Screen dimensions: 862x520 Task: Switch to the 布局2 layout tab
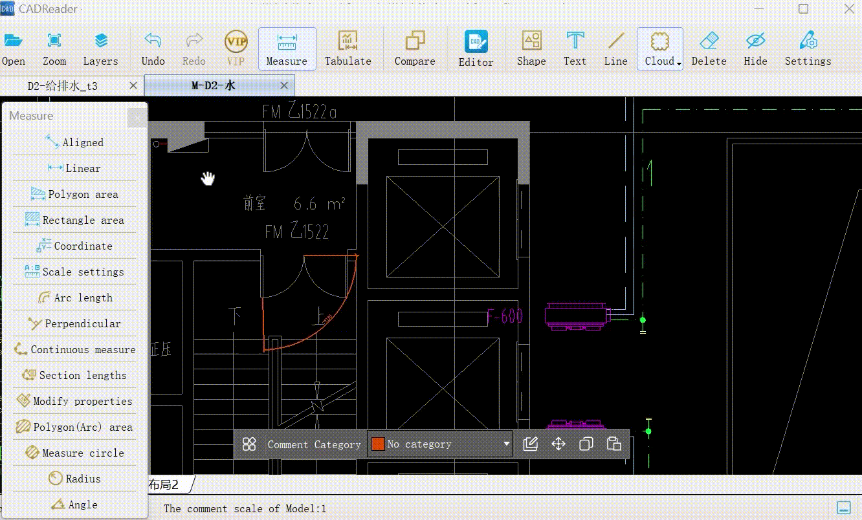(x=162, y=484)
